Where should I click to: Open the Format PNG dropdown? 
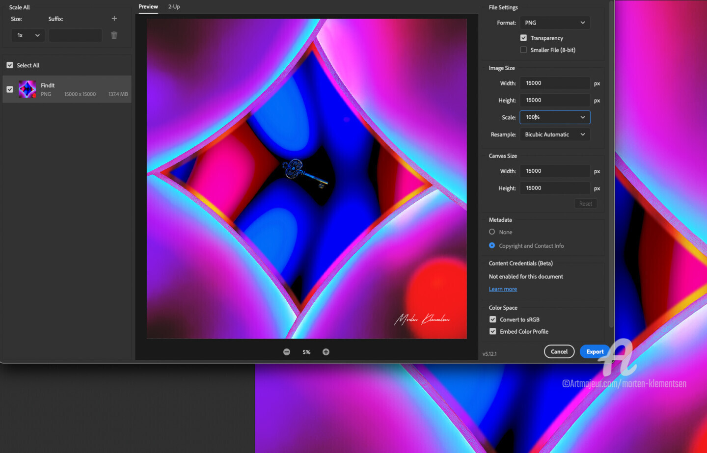555,23
